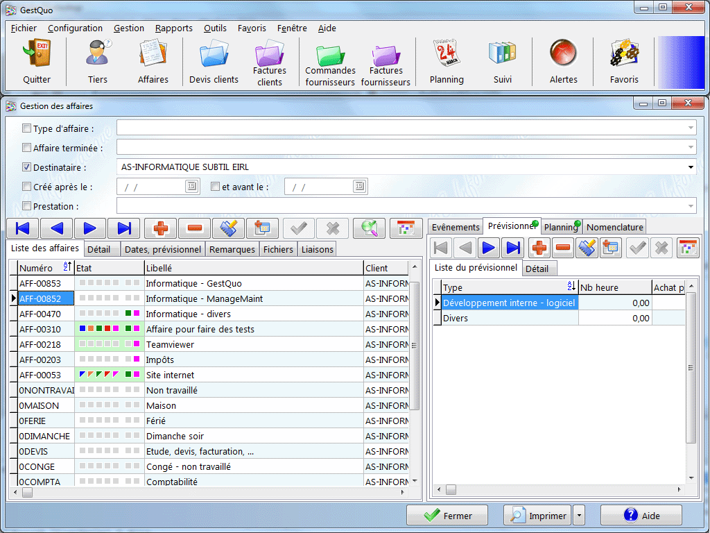Uncheck the Destinataire filter checkbox
The image size is (710, 533).
click(x=27, y=167)
